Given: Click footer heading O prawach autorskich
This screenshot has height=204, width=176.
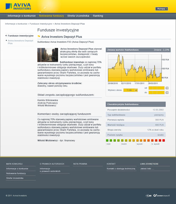Looking at the screenshot, I should (52, 164).
